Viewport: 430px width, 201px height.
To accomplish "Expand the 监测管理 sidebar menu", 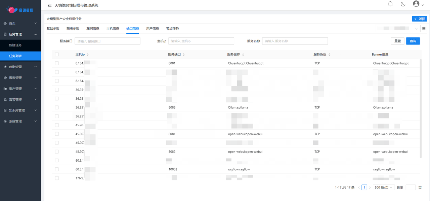I will point(20,67).
